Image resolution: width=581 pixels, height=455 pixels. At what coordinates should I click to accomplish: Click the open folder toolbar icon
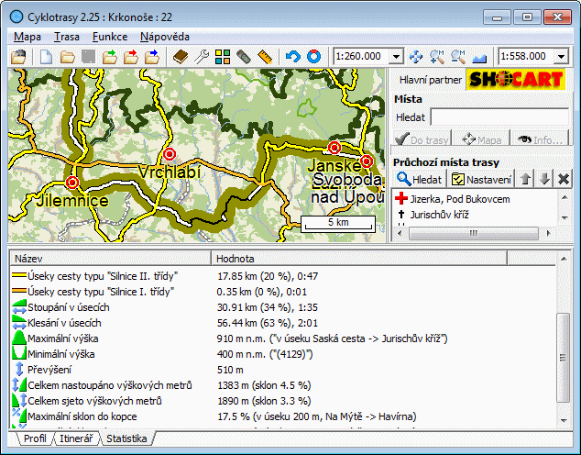tap(67, 57)
